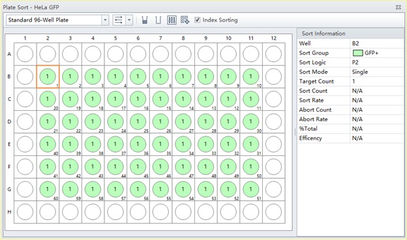407x240 pixels.
Task: Select well G2 numbered 60
Action: click(48, 189)
